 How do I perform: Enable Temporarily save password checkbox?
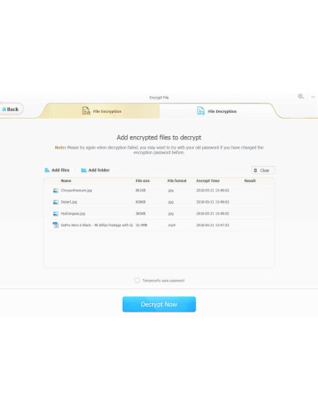coord(137,280)
